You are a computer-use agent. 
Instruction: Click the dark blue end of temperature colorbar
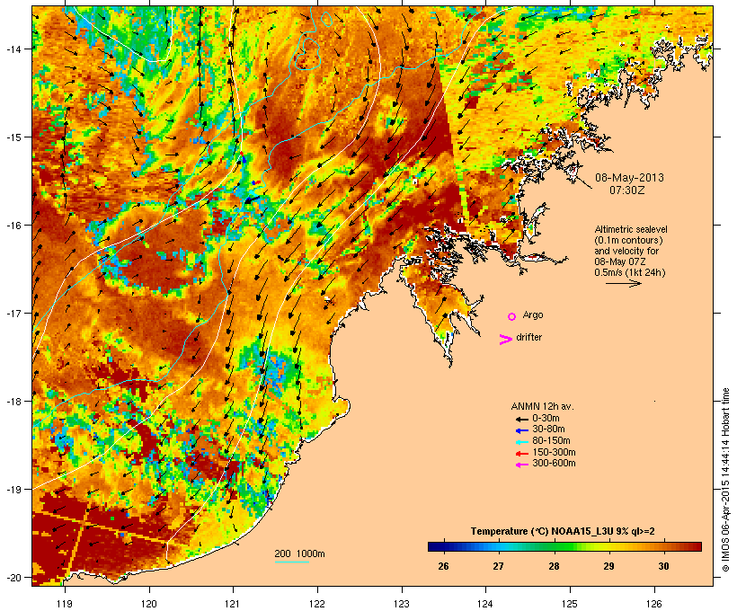pyautogui.click(x=433, y=546)
